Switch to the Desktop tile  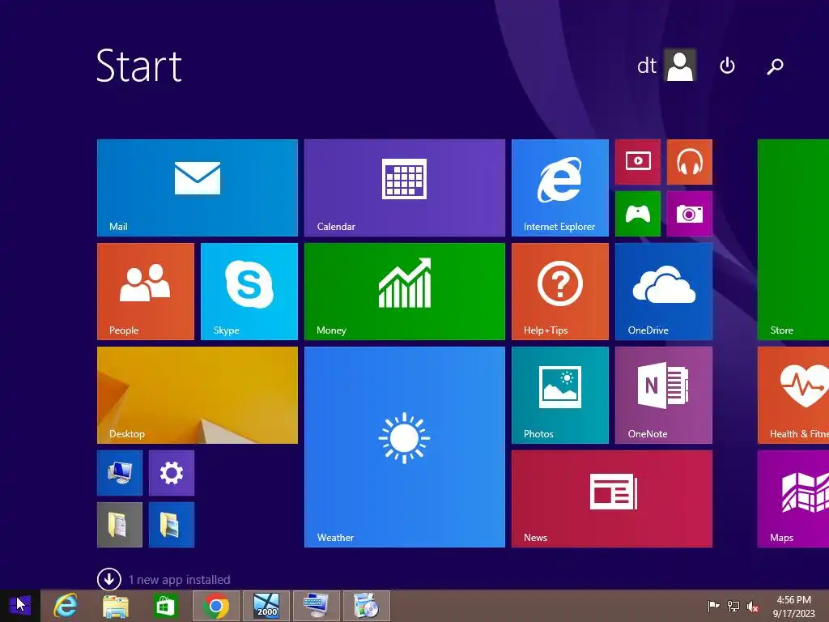coord(198,395)
